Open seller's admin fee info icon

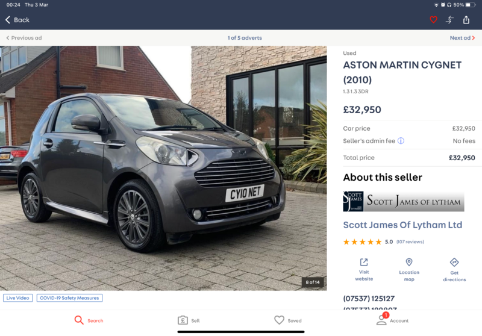401,141
